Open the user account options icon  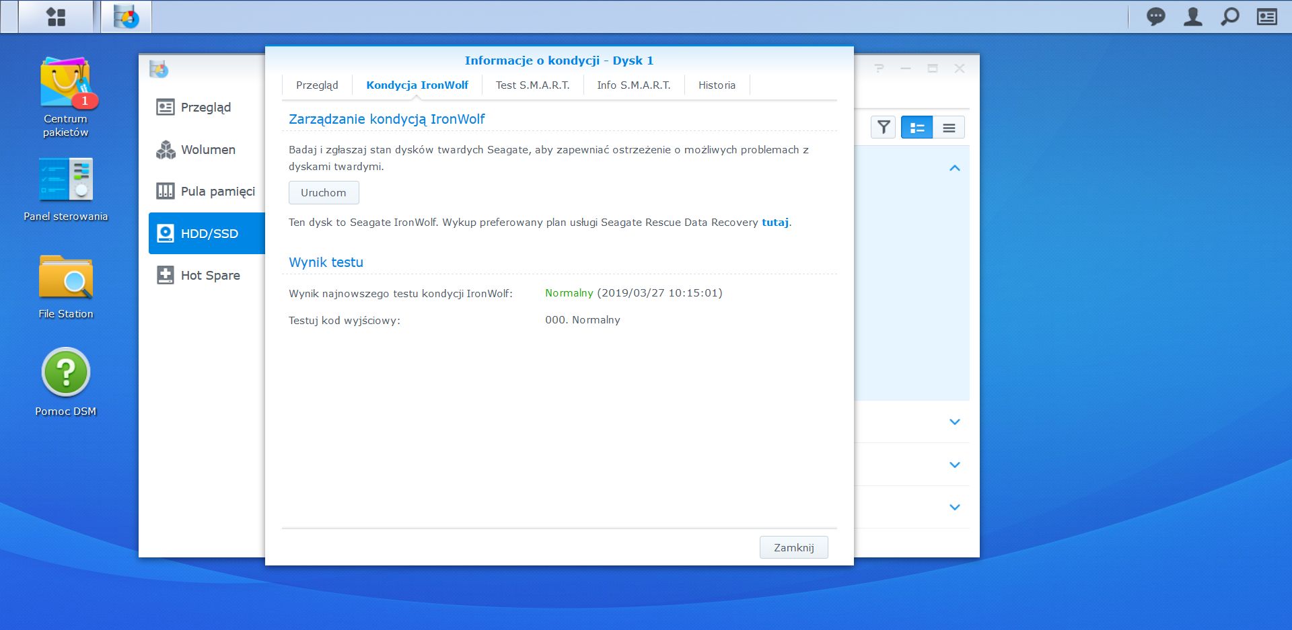pos(1193,17)
